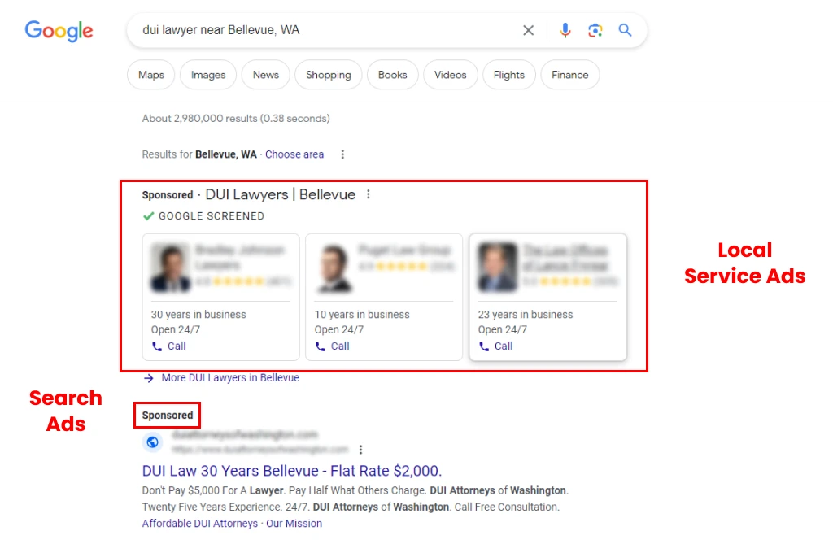Select the 23 years in business text

(x=526, y=315)
